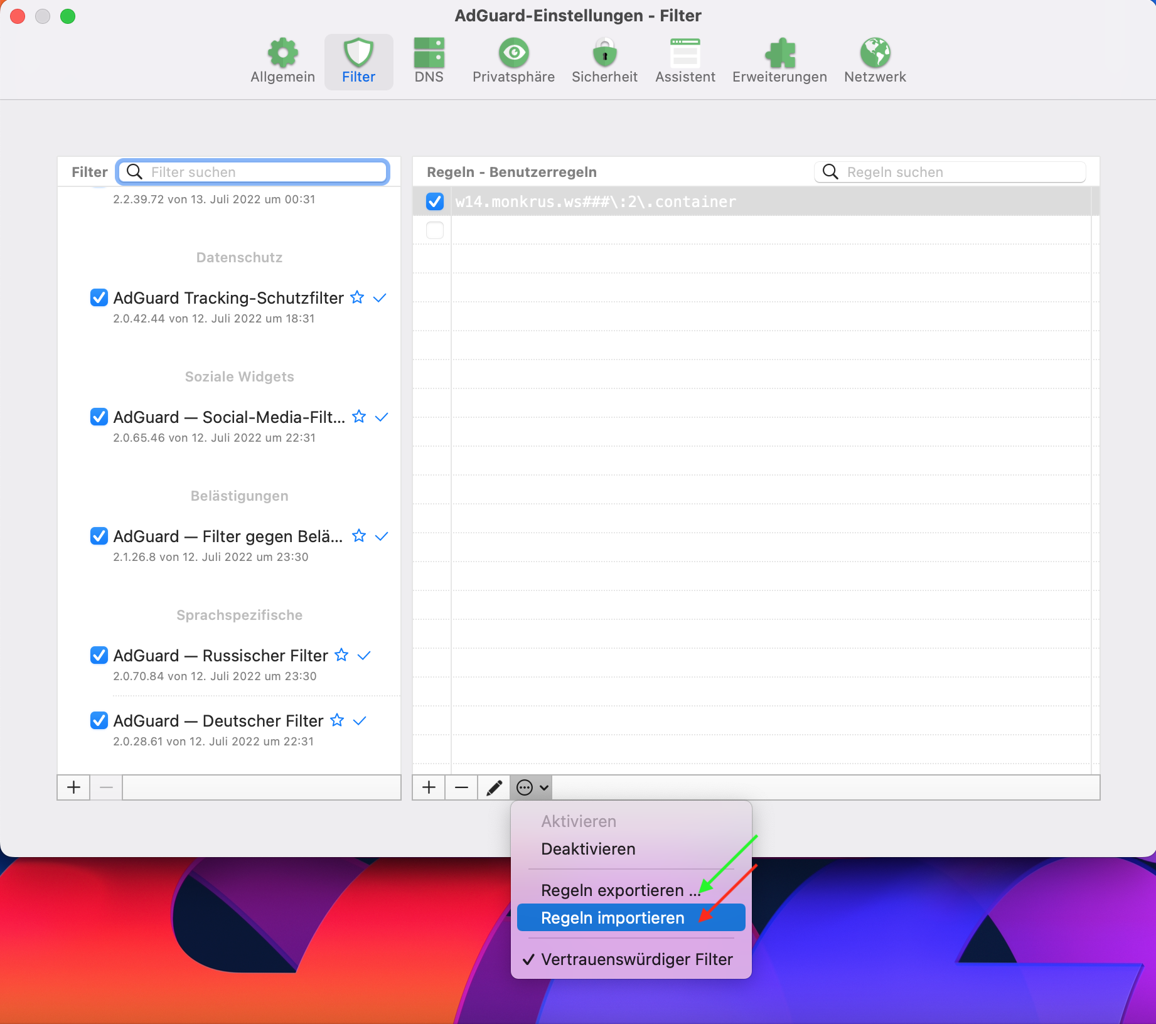Focus the Filter suchen search field

point(253,172)
